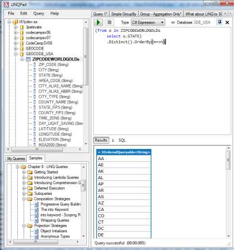Viewport: 234px width, 250px height.
Task: Open the Wrapping Queries sample
Action: pos(55,220)
